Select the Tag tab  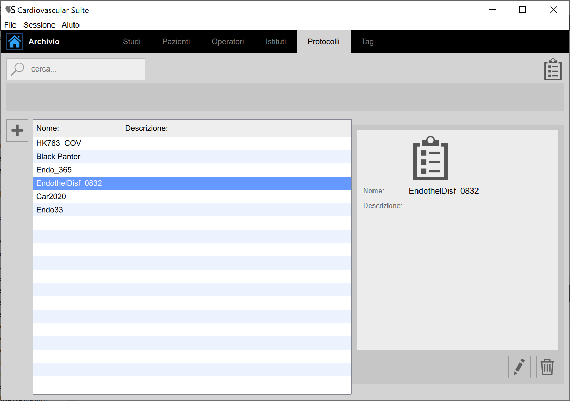(x=367, y=42)
